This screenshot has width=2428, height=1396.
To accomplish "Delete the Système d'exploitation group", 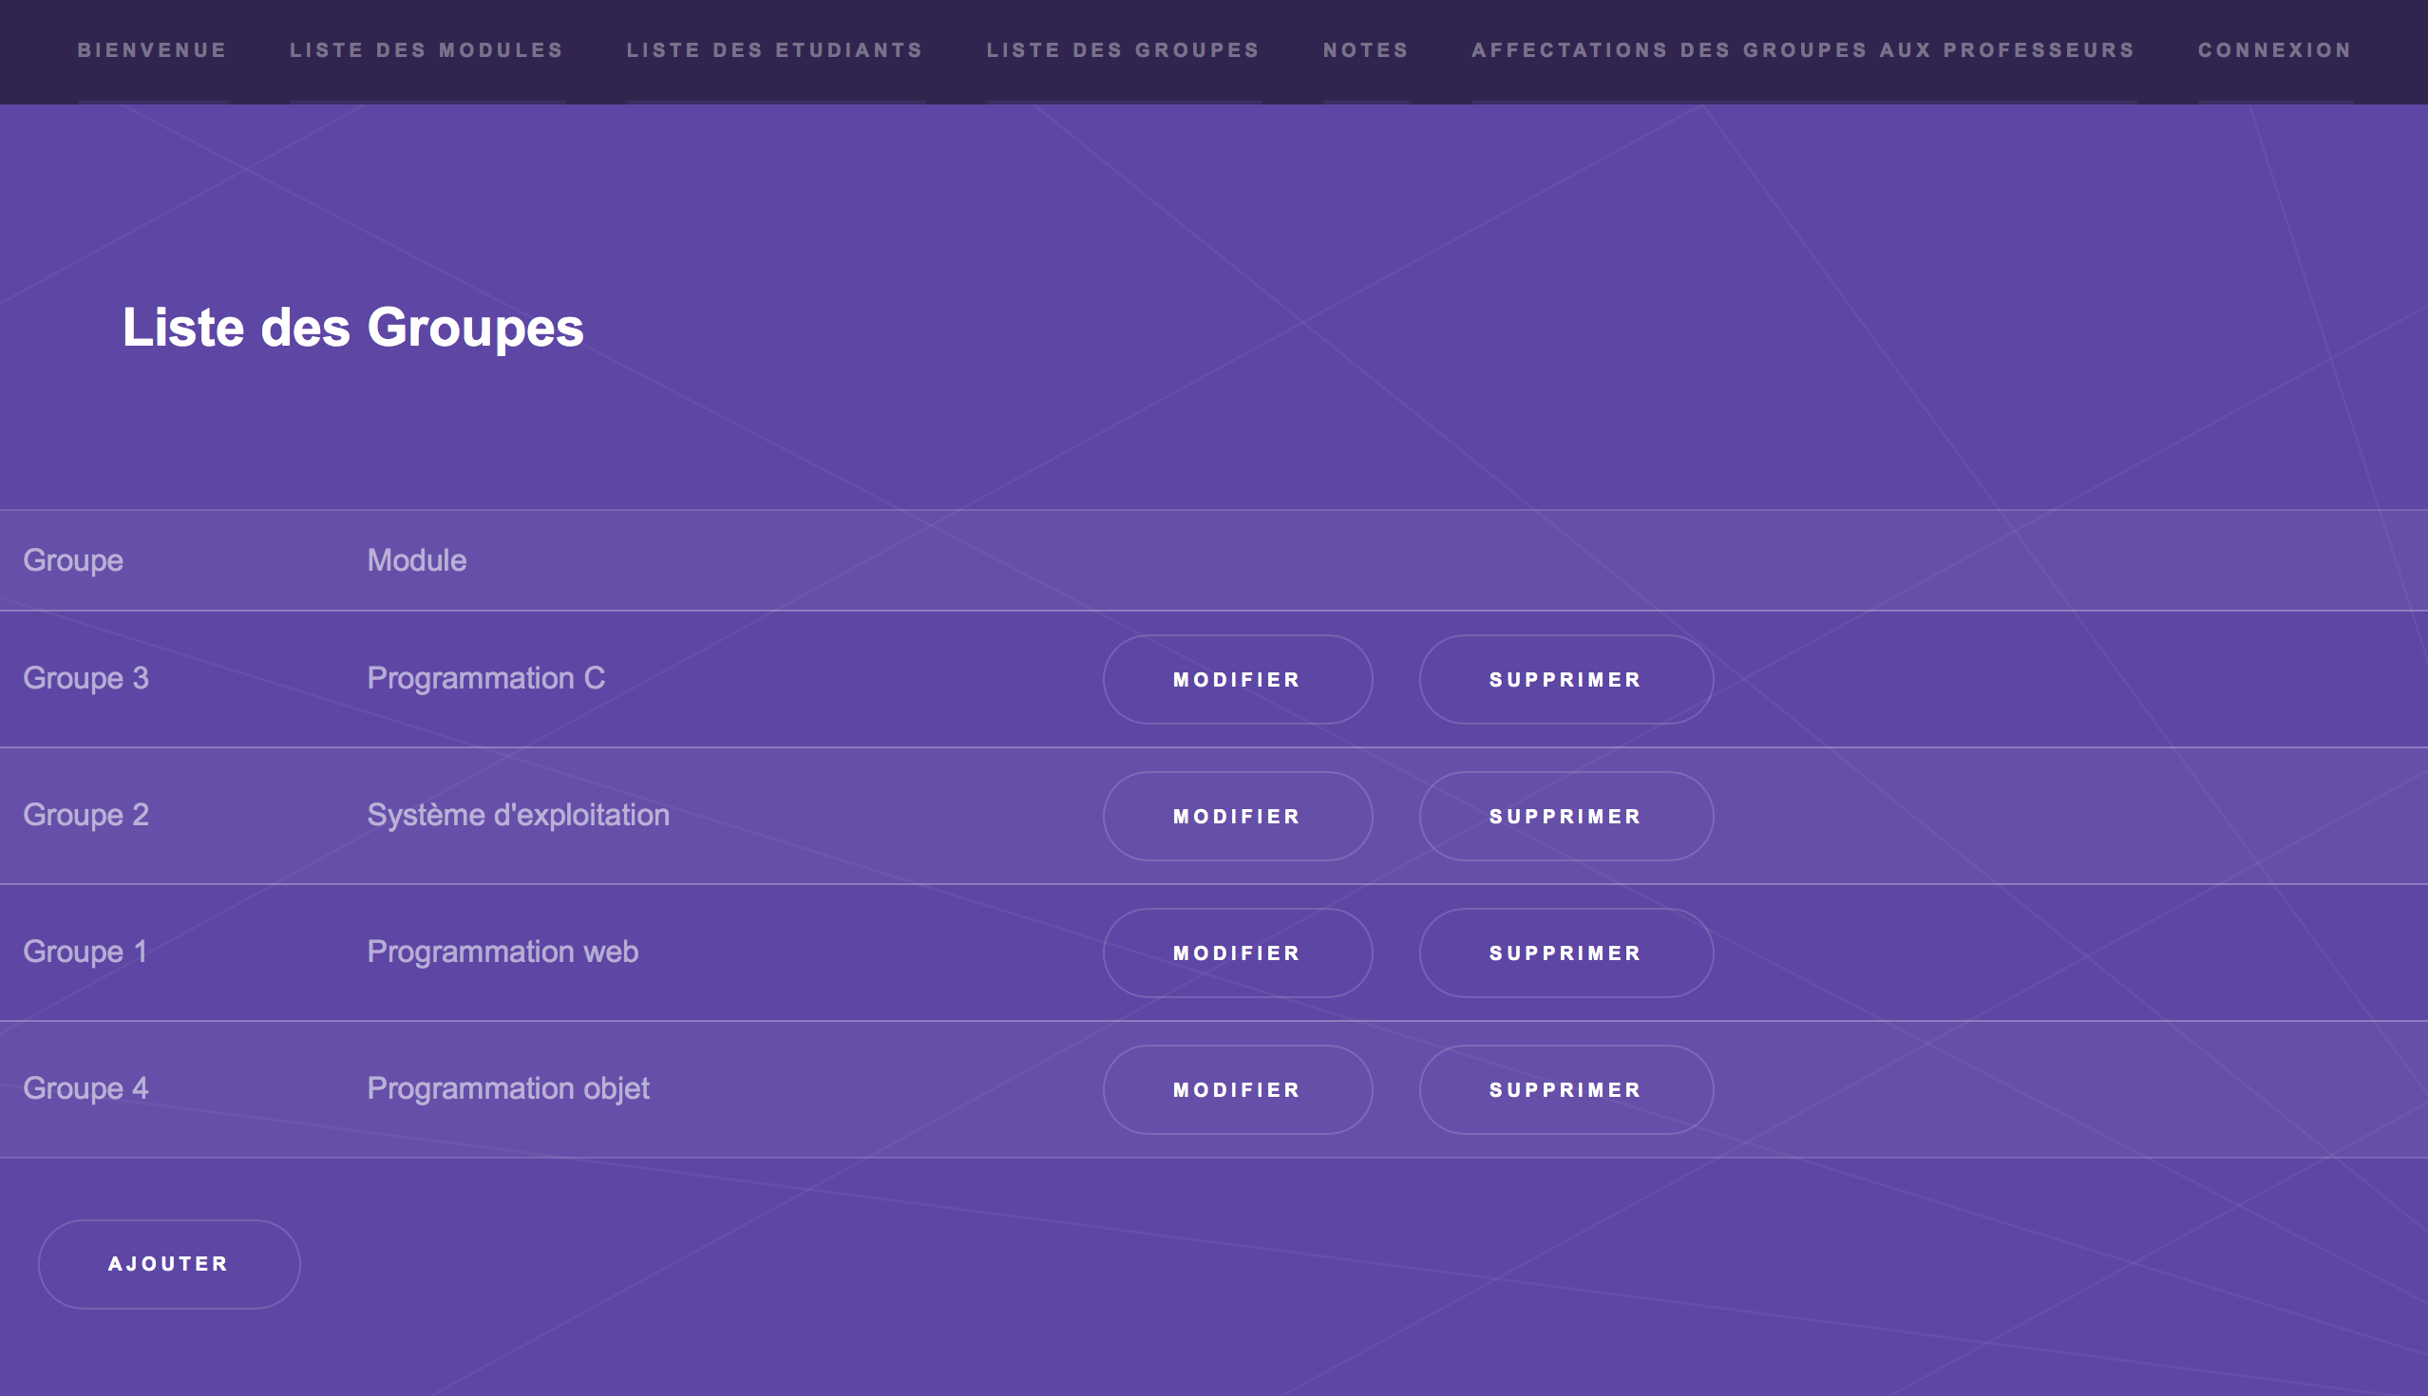I will [1565, 816].
